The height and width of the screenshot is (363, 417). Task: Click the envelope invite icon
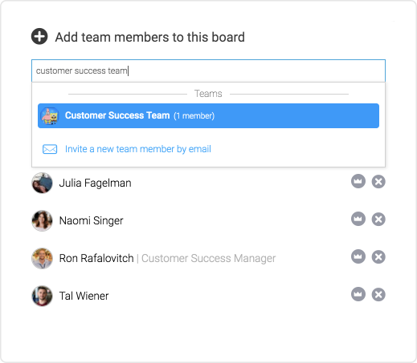[x=50, y=149]
